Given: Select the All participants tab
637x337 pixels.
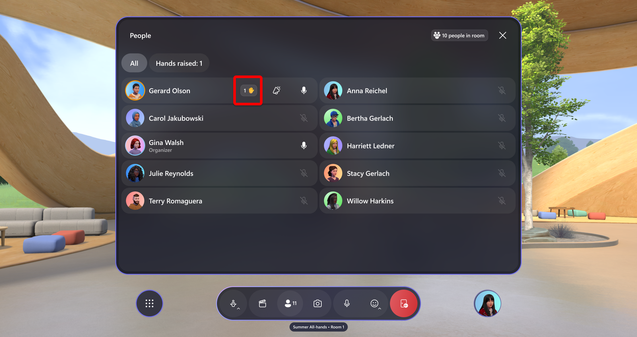Looking at the screenshot, I should point(134,63).
